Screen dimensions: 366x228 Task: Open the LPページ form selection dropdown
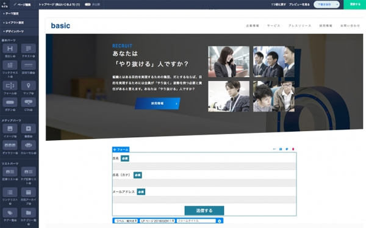pyautogui.click(x=157, y=221)
